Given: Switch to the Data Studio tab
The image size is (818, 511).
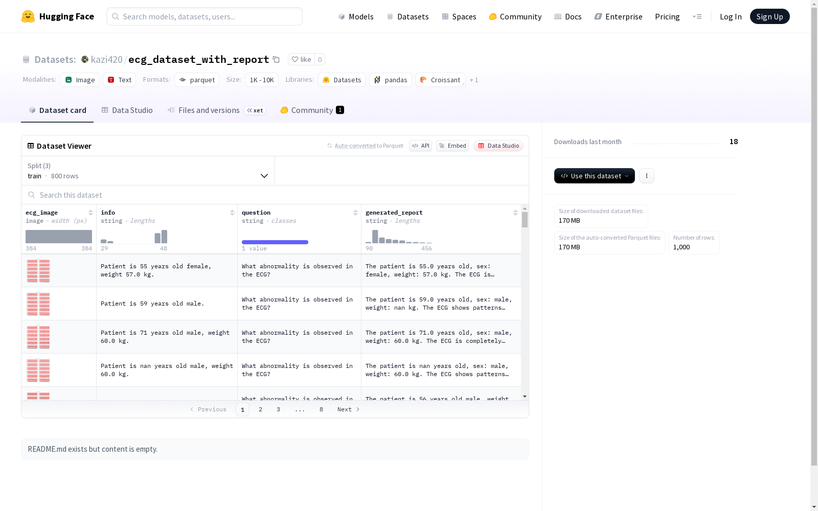Looking at the screenshot, I should 127,110.
